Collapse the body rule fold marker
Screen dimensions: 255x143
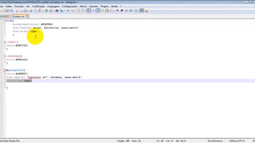tap(5, 21)
